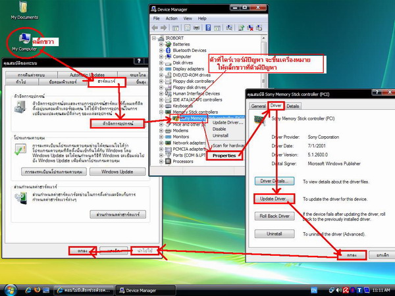Expand the Network adapters category

coord(161,143)
